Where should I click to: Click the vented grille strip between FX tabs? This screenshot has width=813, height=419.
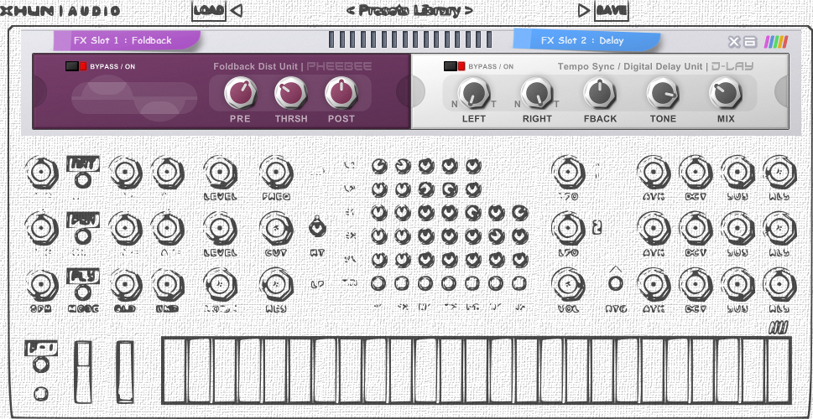[409, 40]
